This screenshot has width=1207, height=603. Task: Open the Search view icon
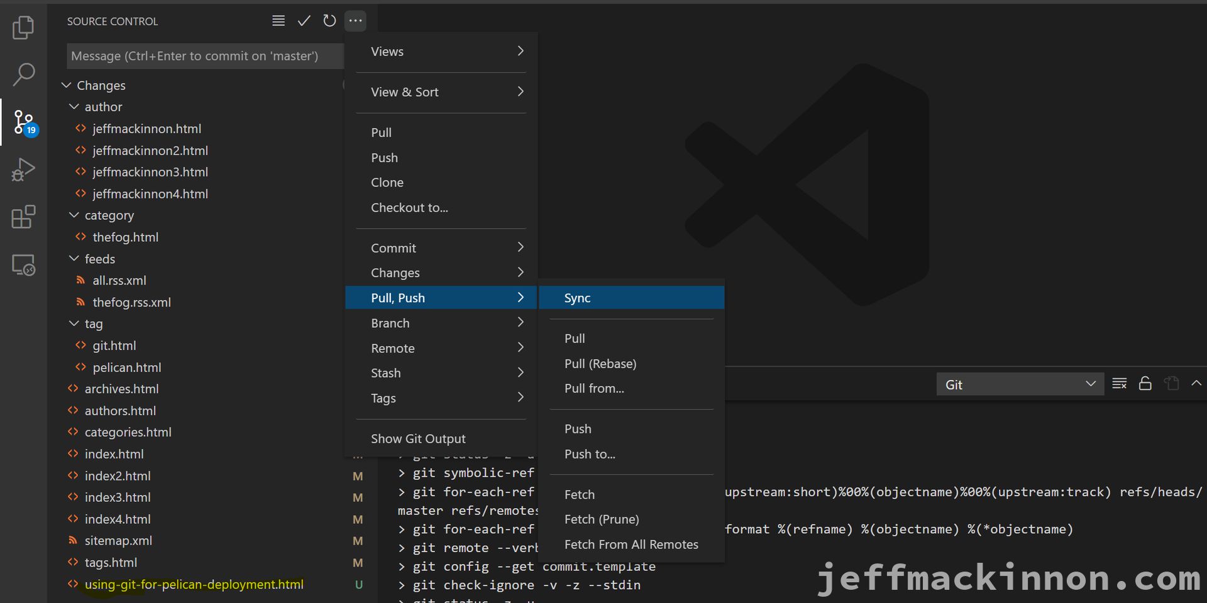pyautogui.click(x=23, y=74)
